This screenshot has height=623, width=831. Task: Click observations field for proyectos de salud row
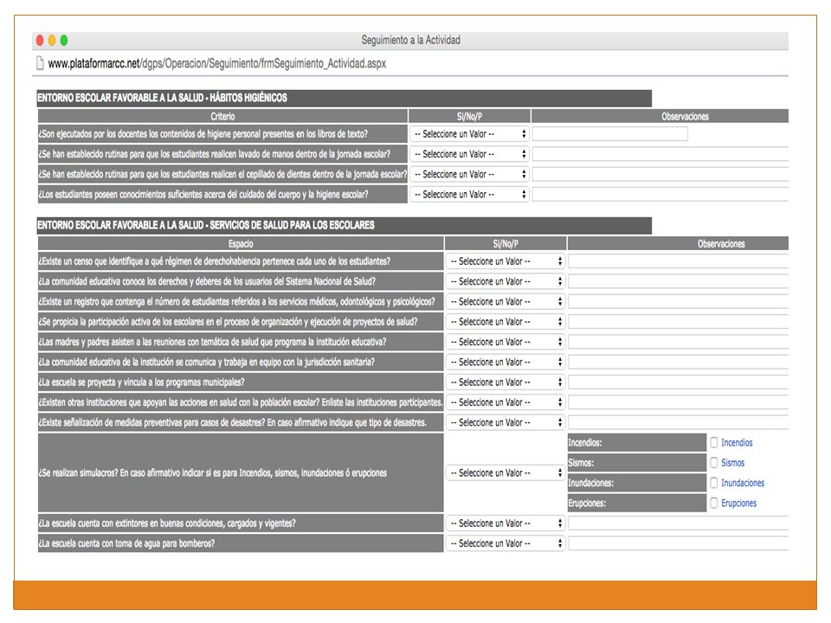[679, 322]
